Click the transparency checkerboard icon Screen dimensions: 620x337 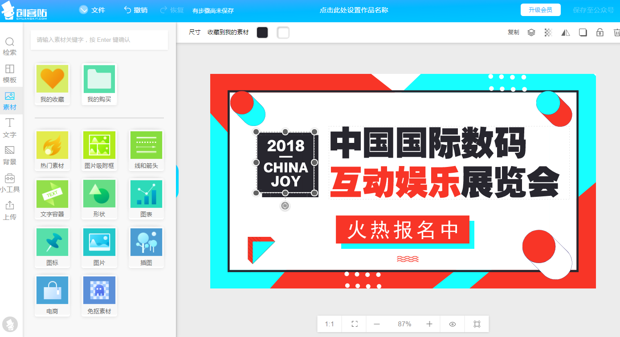[x=548, y=32]
